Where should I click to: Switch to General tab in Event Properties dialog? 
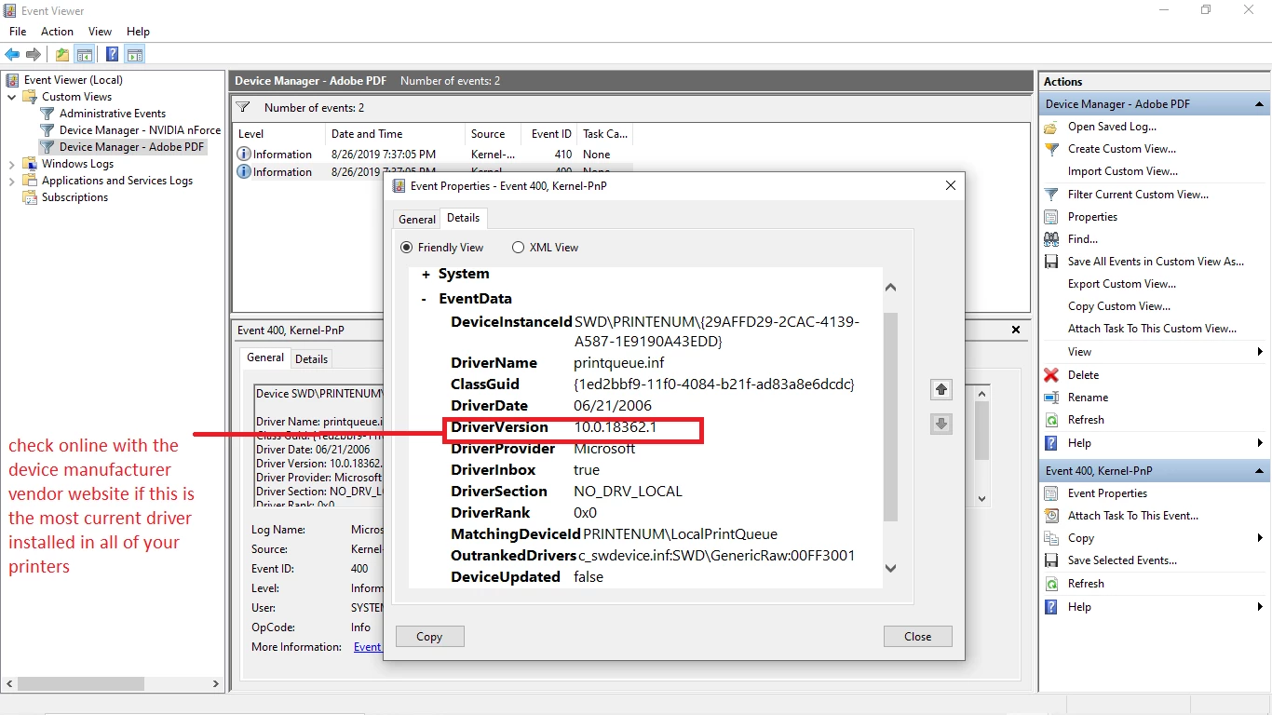[416, 220]
